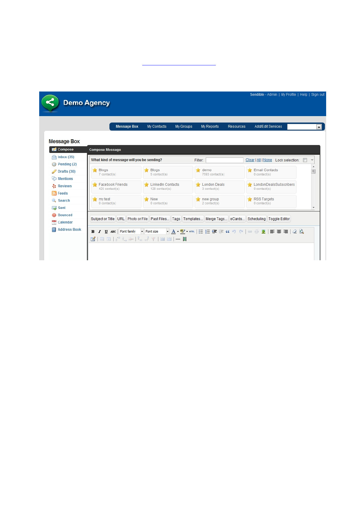Screen dimensions: 362x512
Task: Expand the text color dropdown arrow
Action: [178, 232]
